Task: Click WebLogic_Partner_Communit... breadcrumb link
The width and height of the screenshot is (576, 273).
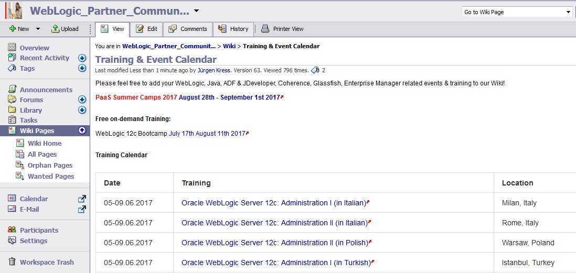Action: click(x=169, y=46)
